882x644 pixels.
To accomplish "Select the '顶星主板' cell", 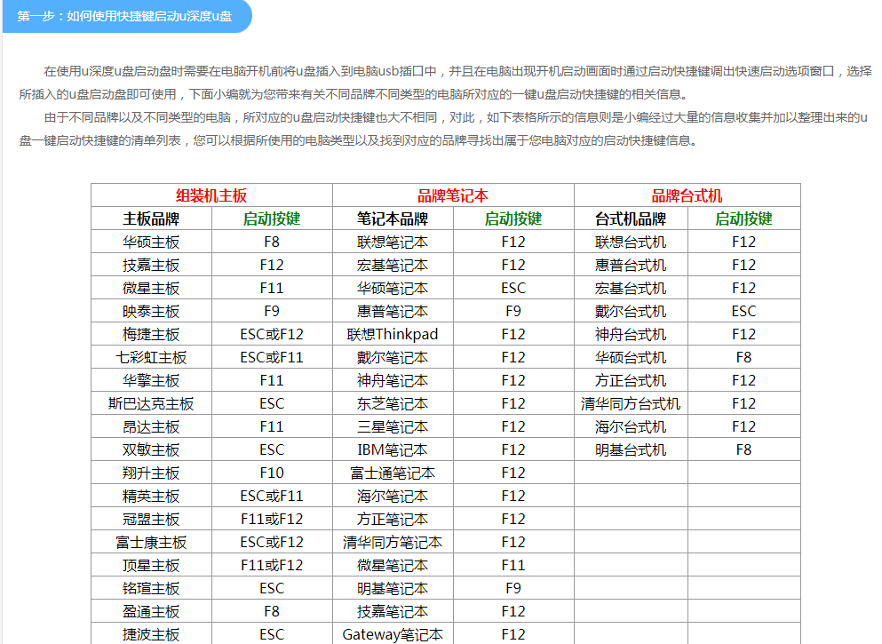I will click(x=151, y=565).
